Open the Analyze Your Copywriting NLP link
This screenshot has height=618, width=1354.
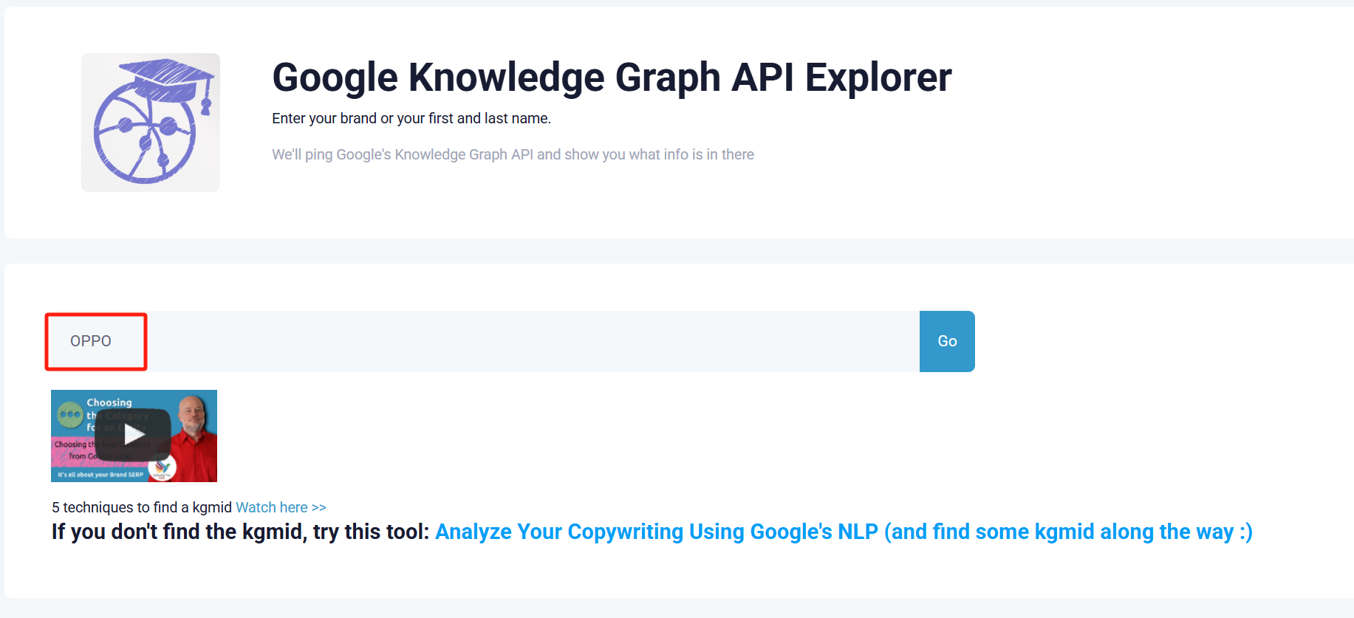coord(843,532)
